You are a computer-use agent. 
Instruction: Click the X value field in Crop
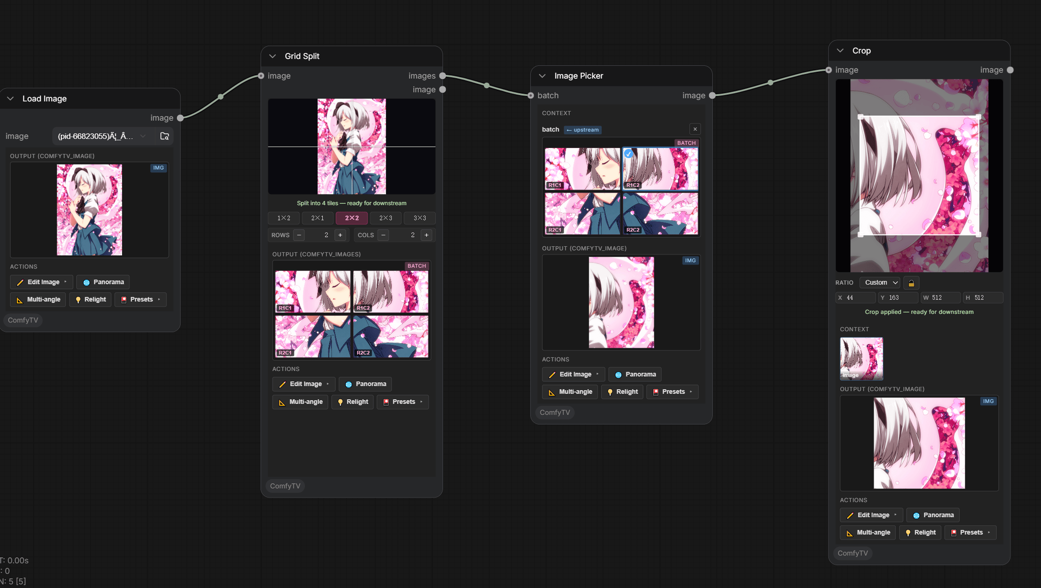tap(855, 298)
